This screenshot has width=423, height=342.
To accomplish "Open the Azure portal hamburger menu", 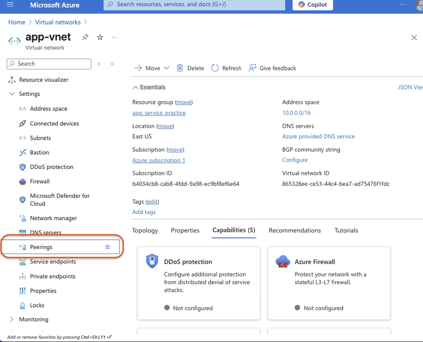I will [x=10, y=5].
